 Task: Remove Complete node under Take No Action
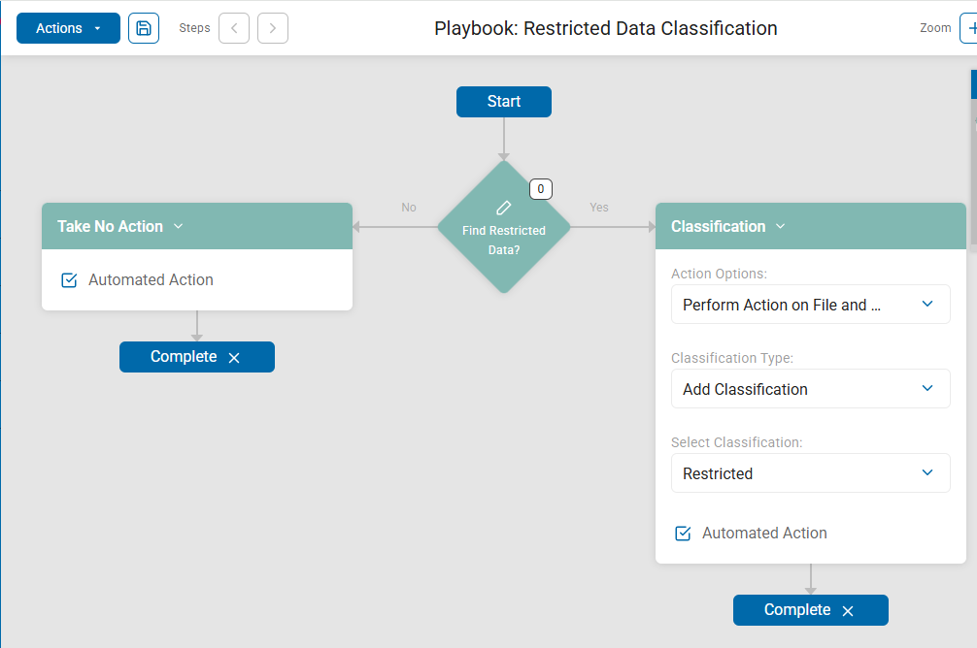click(x=234, y=358)
